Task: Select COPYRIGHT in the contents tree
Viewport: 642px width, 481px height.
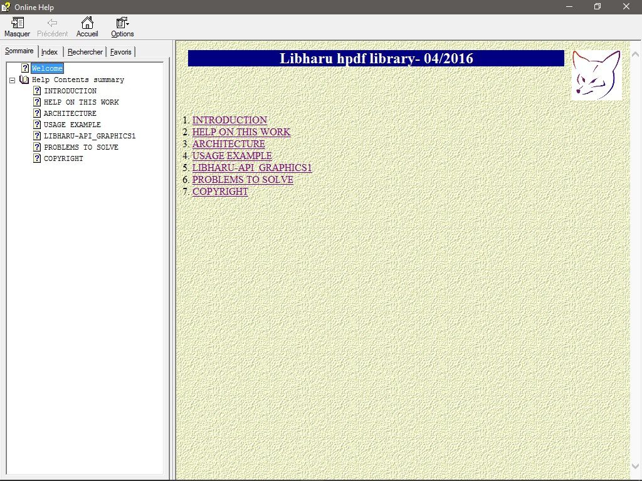Action: click(63, 158)
